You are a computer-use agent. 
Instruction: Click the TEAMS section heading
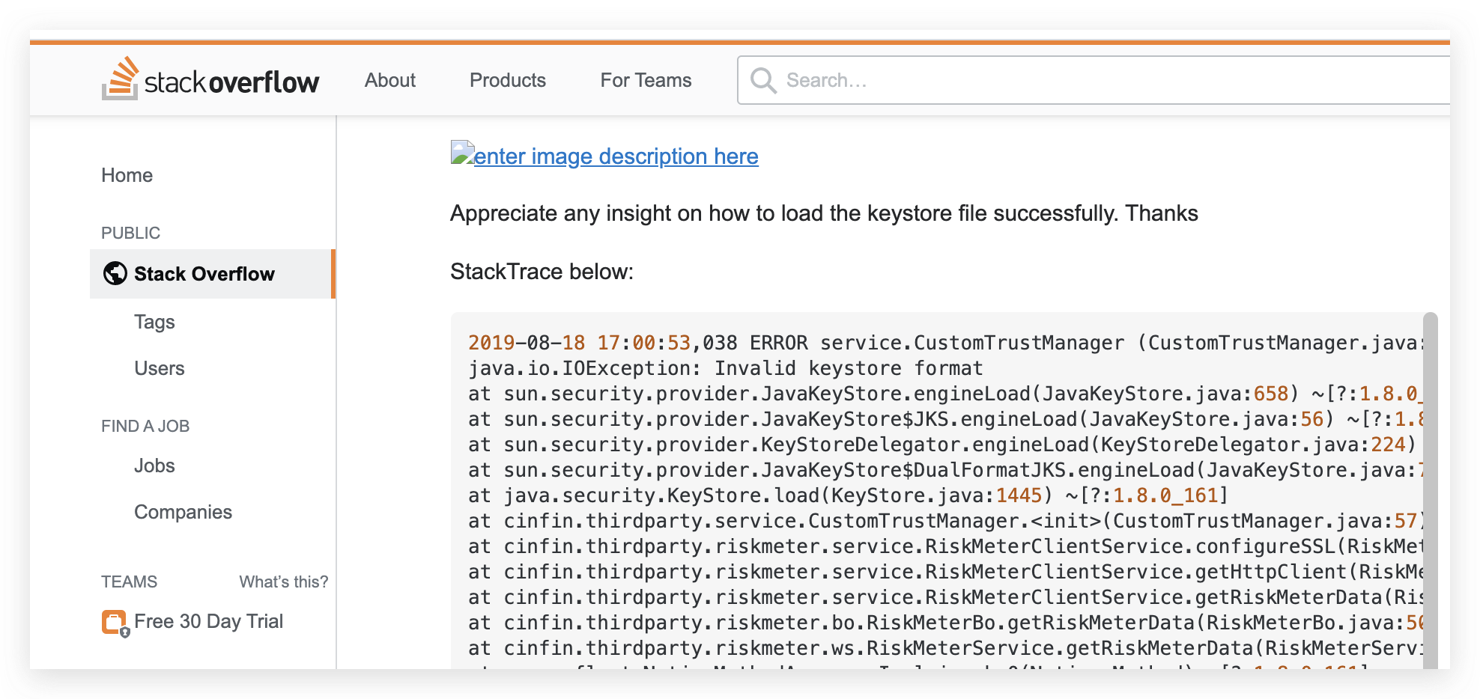tap(130, 582)
